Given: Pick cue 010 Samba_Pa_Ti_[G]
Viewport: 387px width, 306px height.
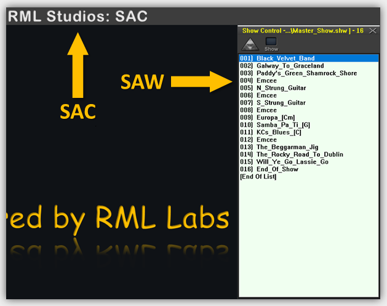Looking at the screenshot, I should [274, 125].
